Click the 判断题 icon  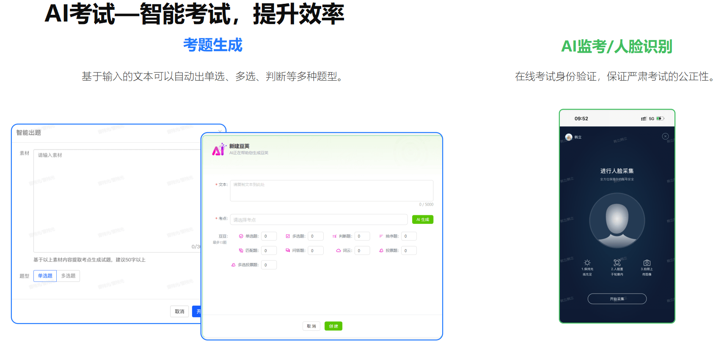(x=334, y=236)
